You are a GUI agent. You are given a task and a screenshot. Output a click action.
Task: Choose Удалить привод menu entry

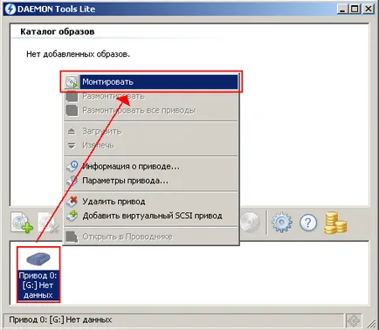pos(151,202)
